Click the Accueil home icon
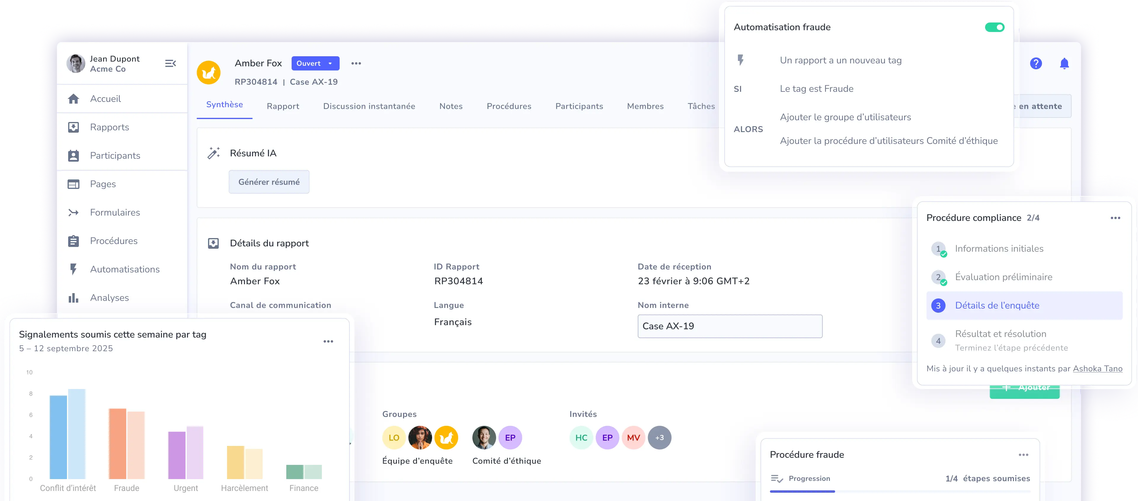 (x=74, y=99)
